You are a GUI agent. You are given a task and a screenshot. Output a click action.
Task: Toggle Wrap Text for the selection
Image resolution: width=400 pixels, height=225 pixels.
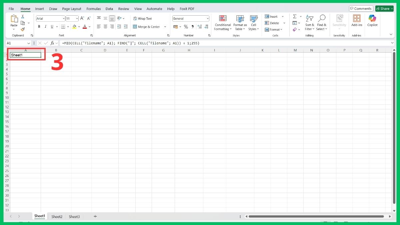click(143, 18)
